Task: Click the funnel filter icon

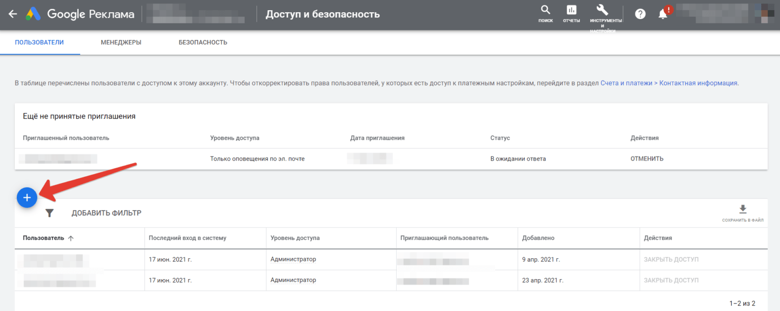Action: click(49, 213)
